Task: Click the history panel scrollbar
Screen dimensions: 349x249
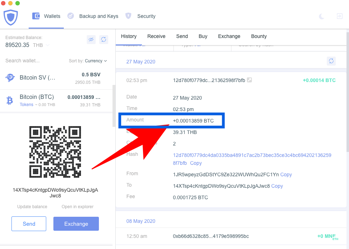Action: pyautogui.click(x=348, y=92)
